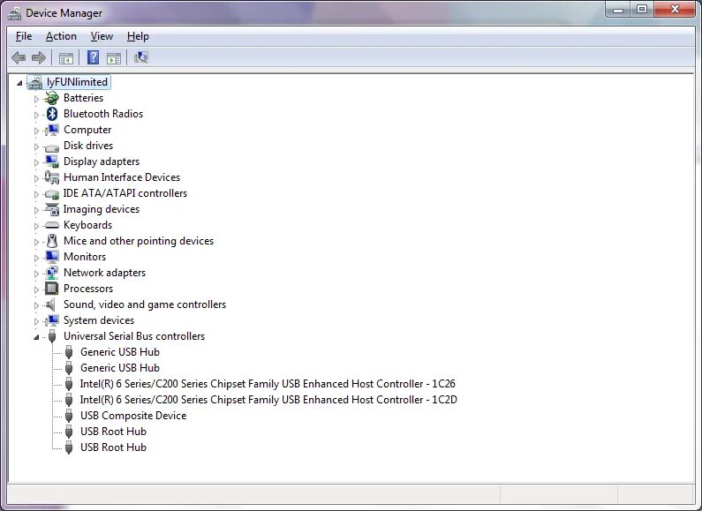Click the Forward arrow toolbar icon
Image resolution: width=702 pixels, height=511 pixels.
coord(39,57)
